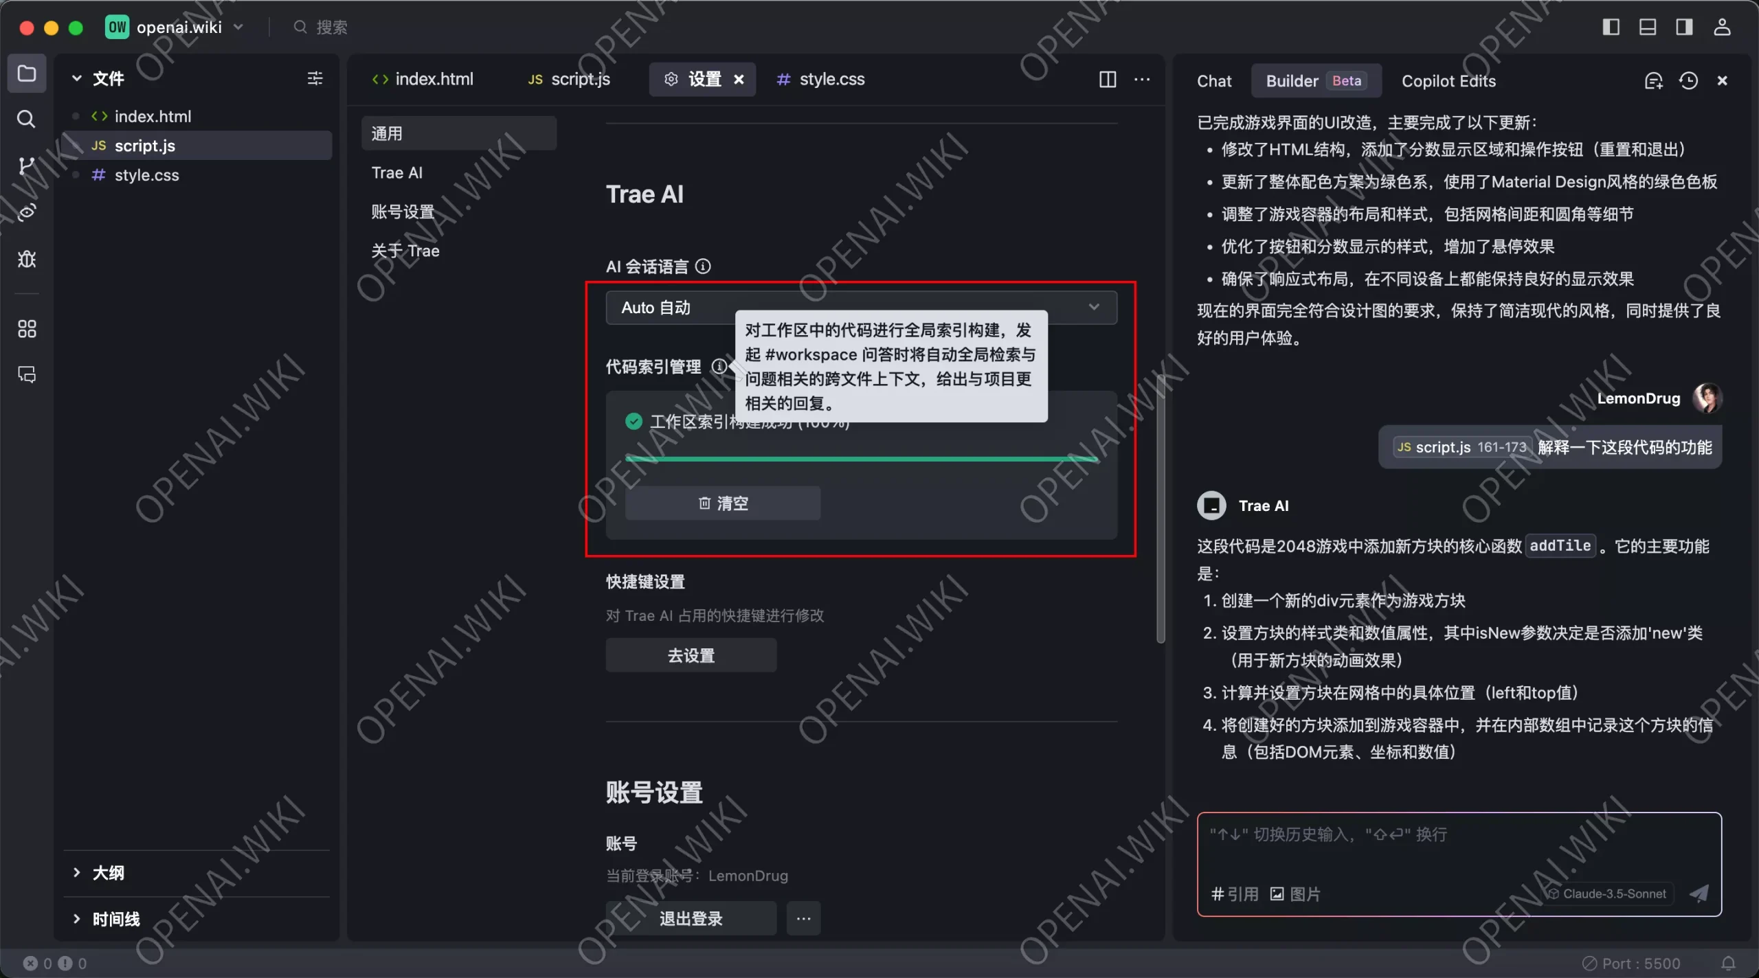The height and width of the screenshot is (978, 1759).
Task: Click the file explorer filter settings icon
Action: coord(315,78)
